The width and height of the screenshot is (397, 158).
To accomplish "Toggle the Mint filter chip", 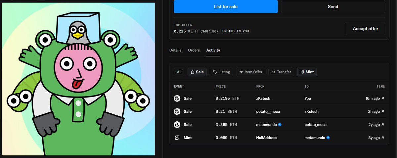I will point(307,72).
